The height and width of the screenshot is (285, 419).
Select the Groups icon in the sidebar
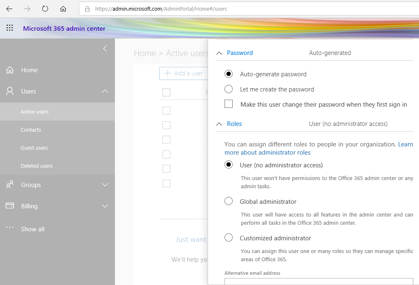9,185
